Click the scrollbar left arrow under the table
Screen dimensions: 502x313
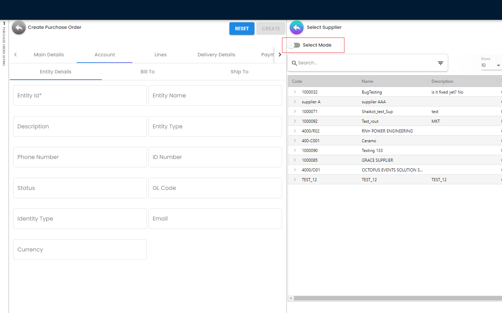pyautogui.click(x=291, y=298)
